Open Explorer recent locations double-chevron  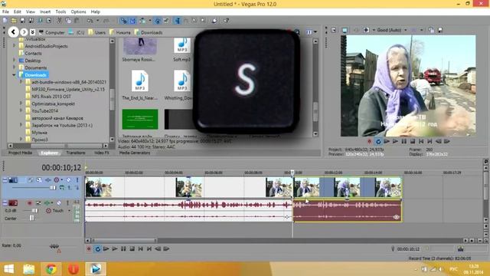[x=32, y=32]
